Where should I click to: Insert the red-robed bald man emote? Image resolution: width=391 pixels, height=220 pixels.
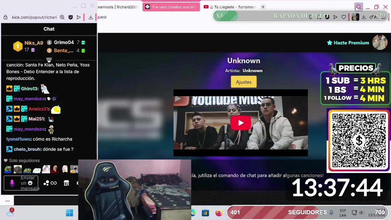point(55,169)
